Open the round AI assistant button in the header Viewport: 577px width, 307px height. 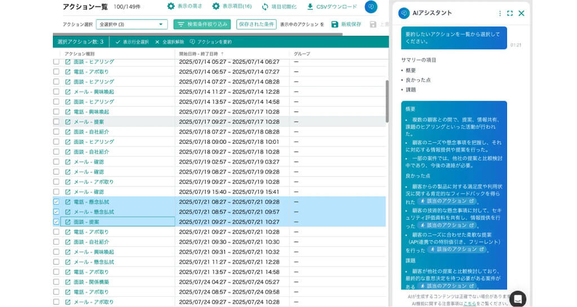point(371,7)
